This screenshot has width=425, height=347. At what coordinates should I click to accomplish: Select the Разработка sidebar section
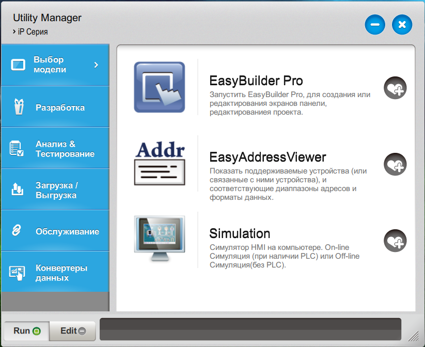pos(55,107)
